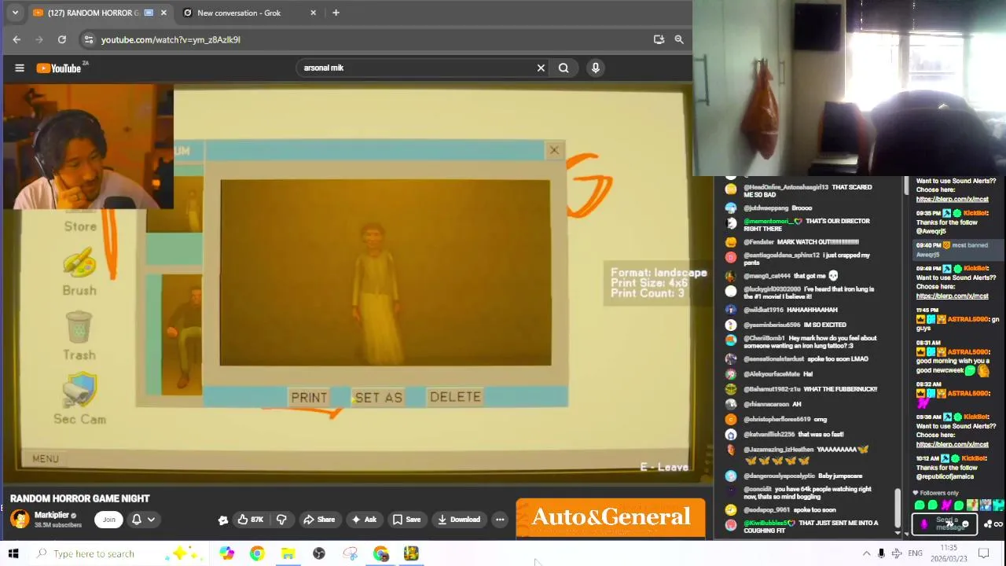Screen dimensions: 1006x566
Task: Open Google Chrome from the taskbar
Action: (257, 553)
